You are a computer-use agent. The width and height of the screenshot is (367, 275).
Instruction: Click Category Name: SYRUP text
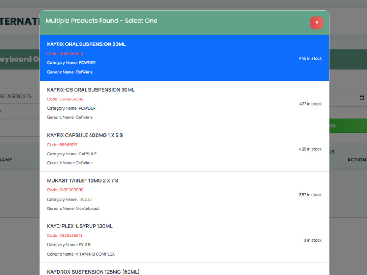(69, 245)
